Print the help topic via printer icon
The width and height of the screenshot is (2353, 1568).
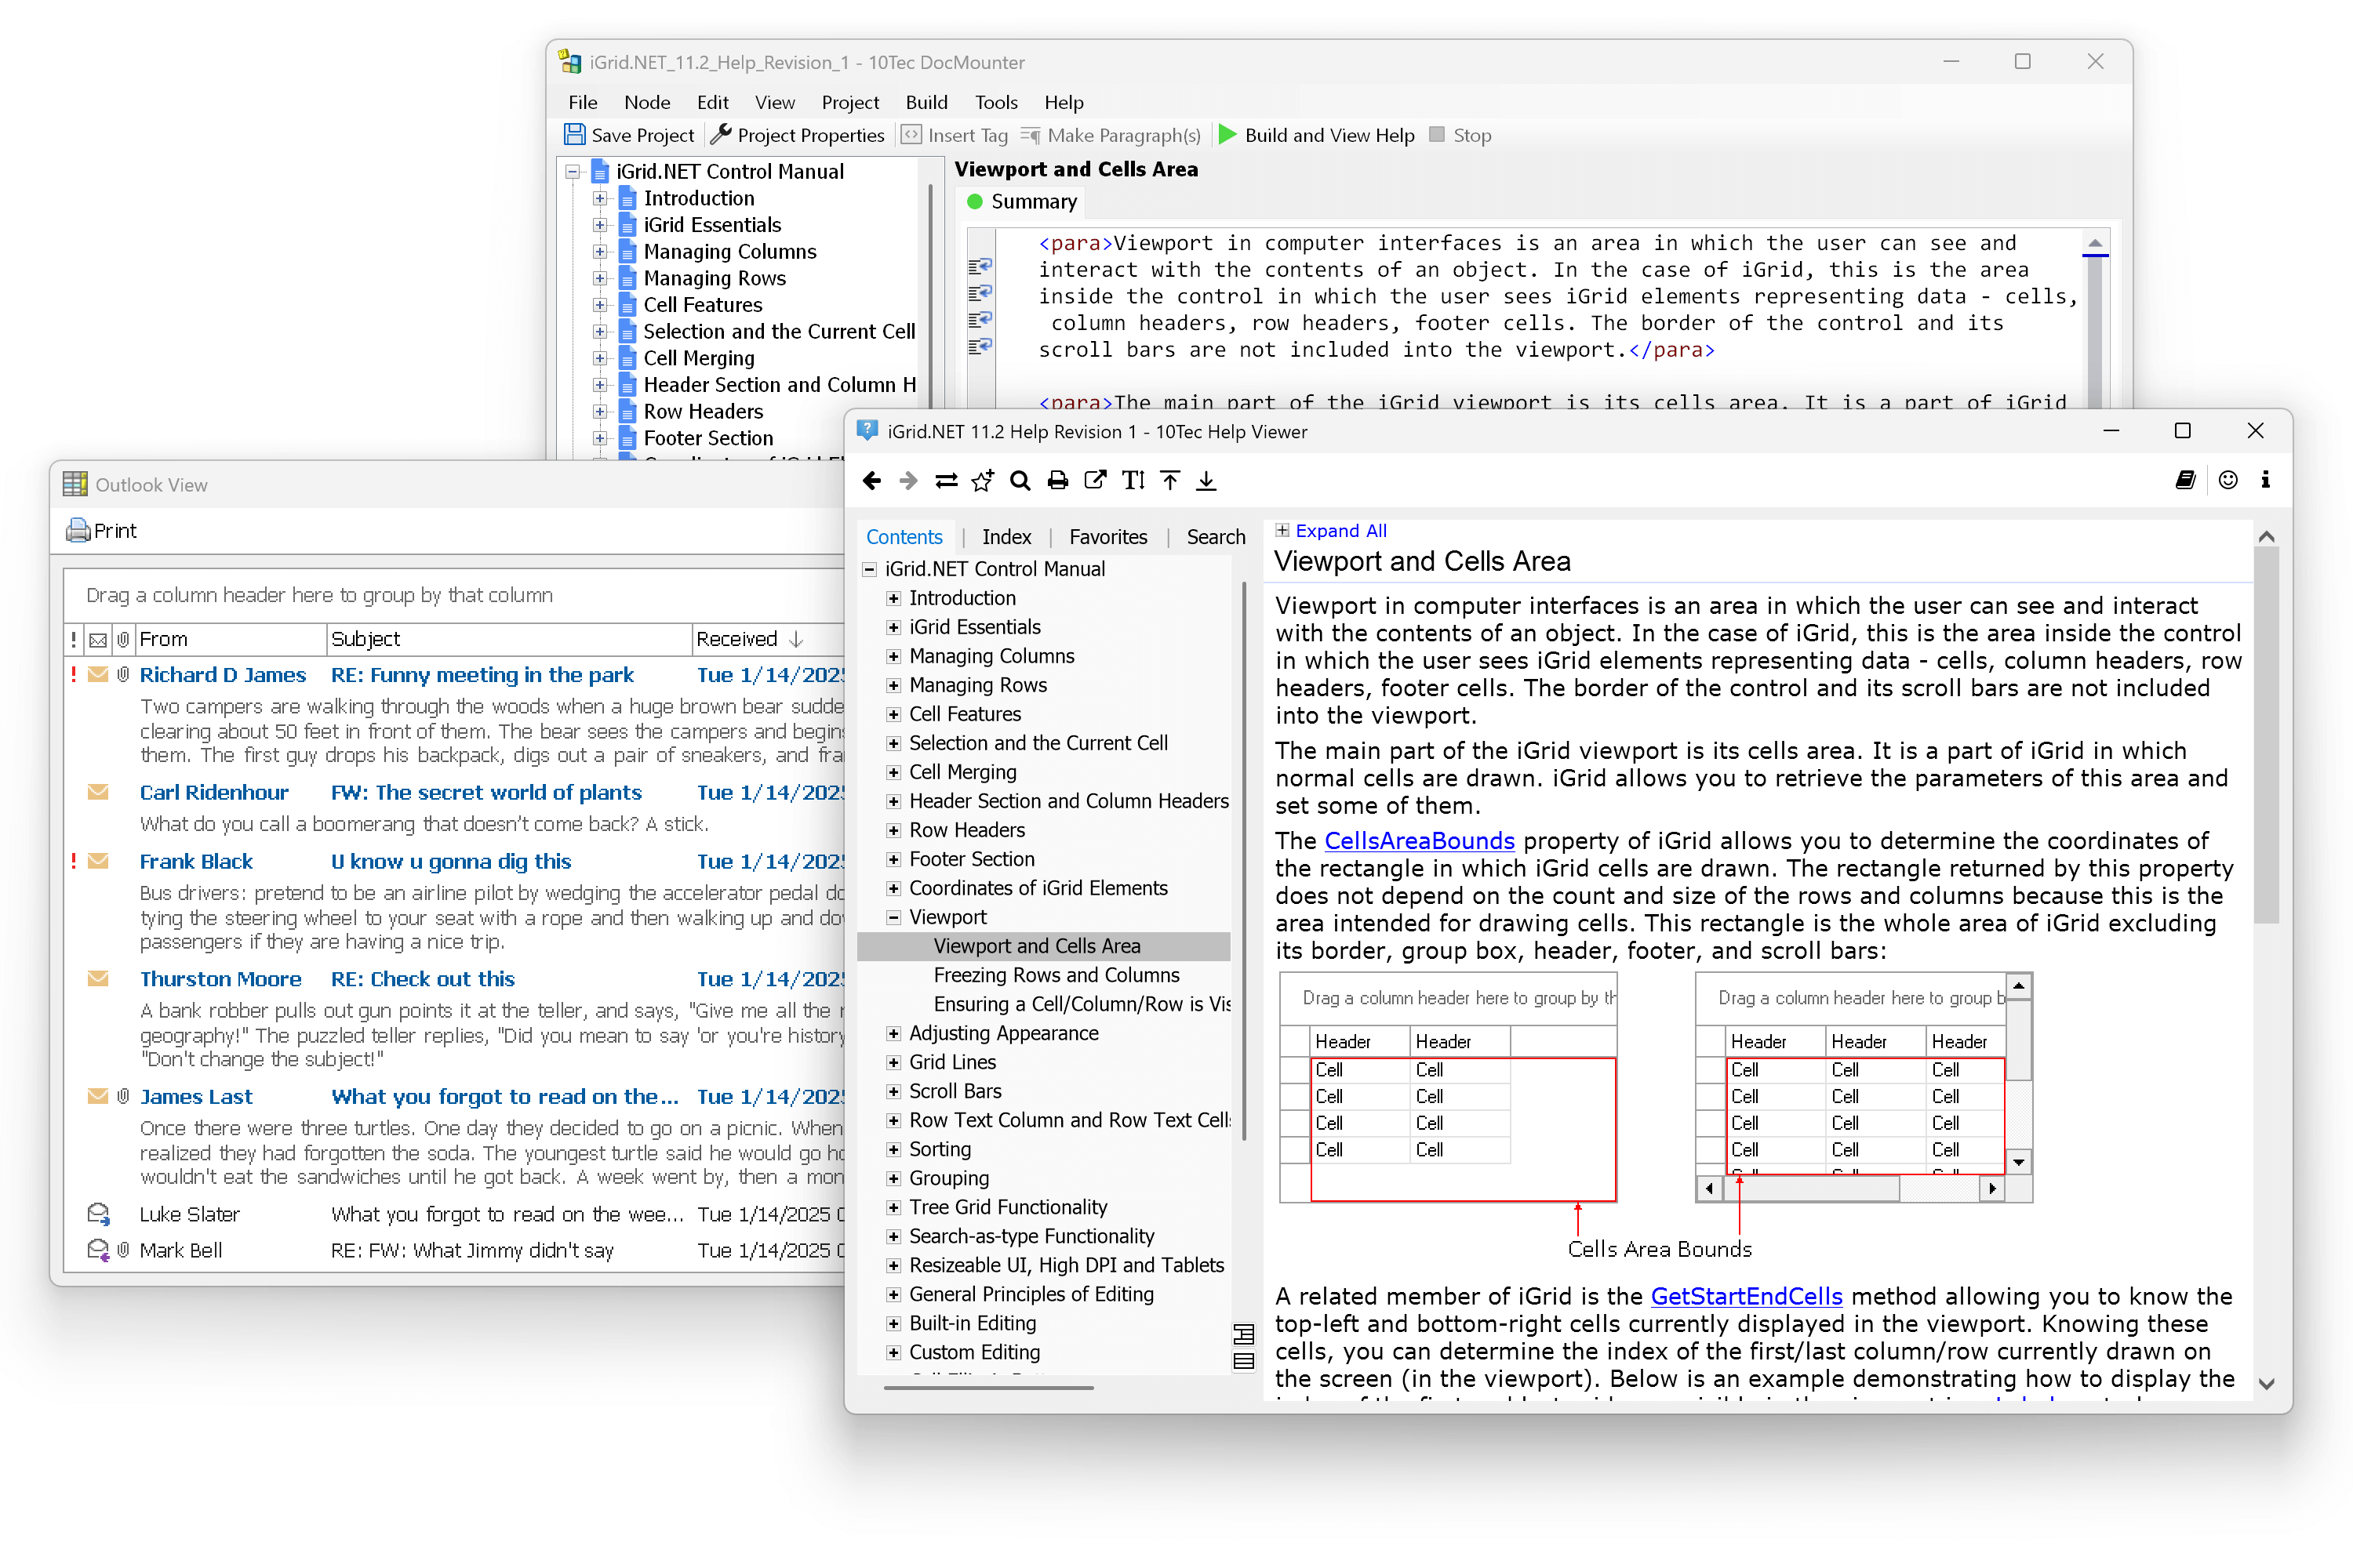(x=1057, y=481)
